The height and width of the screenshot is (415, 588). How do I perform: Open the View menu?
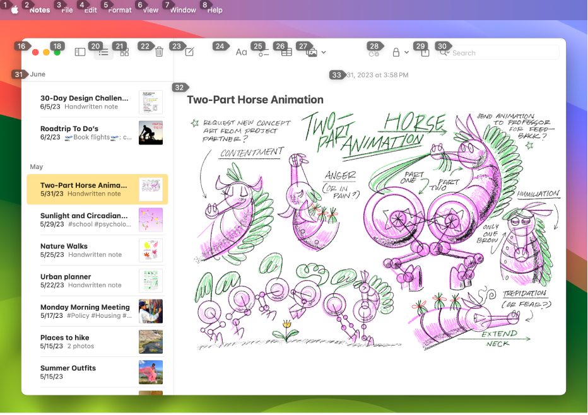[151, 10]
